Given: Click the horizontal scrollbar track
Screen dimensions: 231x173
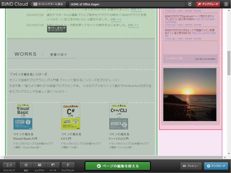Looking at the screenshot, I should [114, 157].
